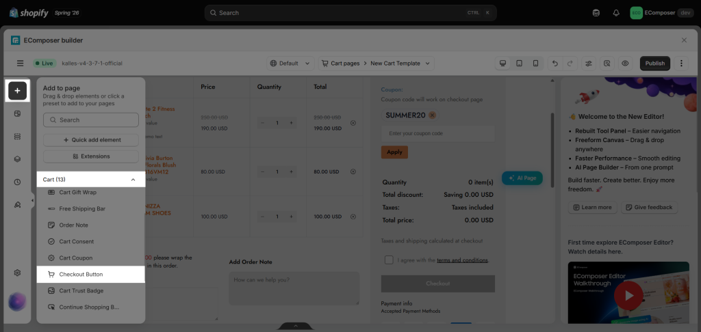Open the preview eye icon
Image resolution: width=701 pixels, height=332 pixels.
[625, 64]
